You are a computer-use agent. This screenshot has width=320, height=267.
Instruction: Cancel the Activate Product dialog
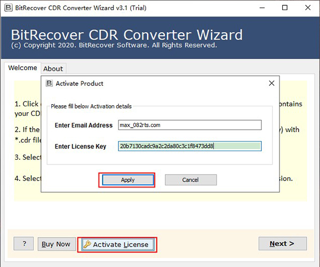pyautogui.click(x=190, y=180)
